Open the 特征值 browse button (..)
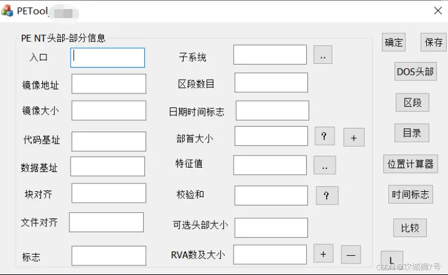The height and width of the screenshot is (275, 448). (325, 165)
